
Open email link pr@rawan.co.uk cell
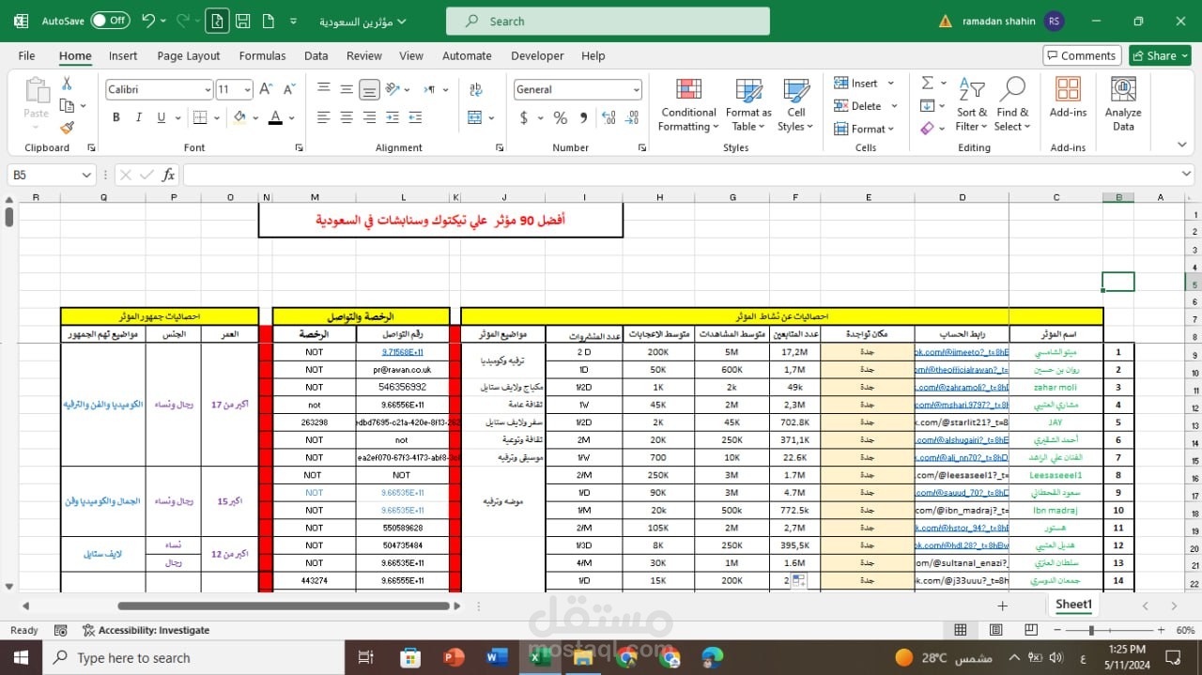tap(402, 369)
